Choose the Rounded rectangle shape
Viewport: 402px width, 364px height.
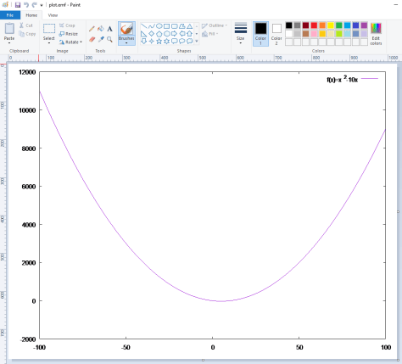click(175, 26)
